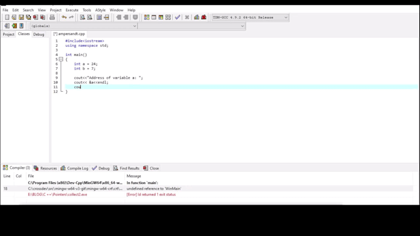Open the AStyle menu
Viewport: 420px width, 236px height.
pos(100,10)
